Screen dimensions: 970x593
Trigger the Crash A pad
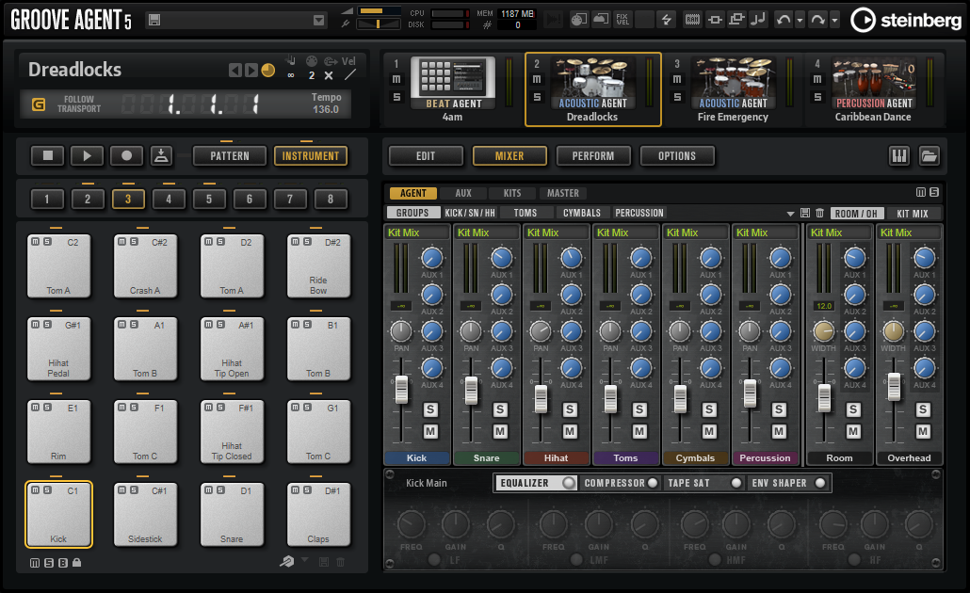145,265
